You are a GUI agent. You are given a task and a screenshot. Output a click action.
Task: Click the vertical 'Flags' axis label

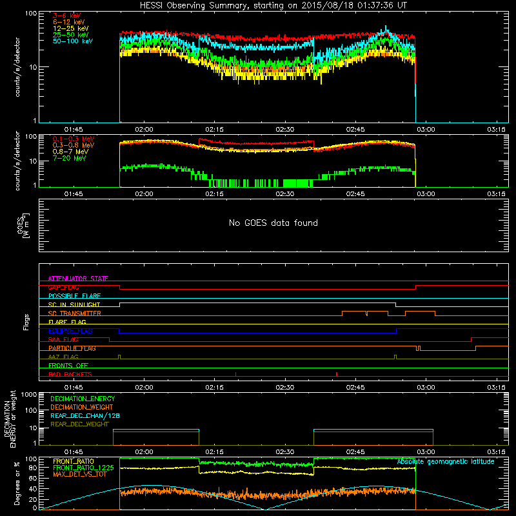click(26, 322)
